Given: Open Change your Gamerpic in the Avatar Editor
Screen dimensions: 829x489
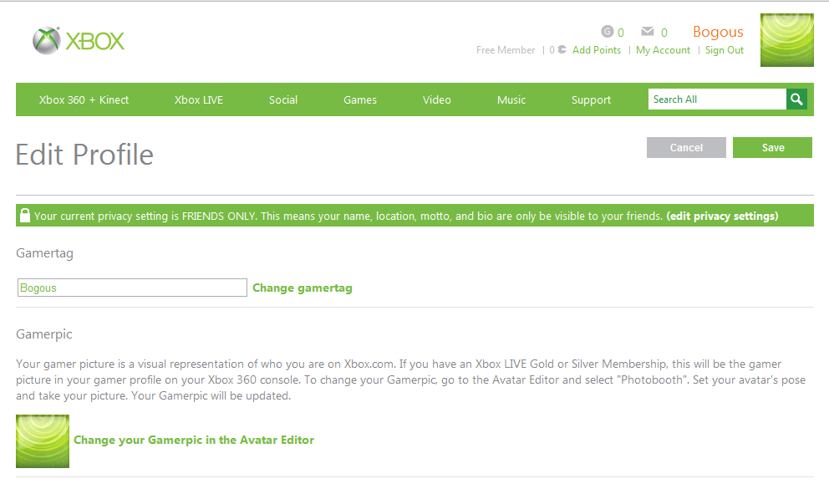Looking at the screenshot, I should point(194,440).
